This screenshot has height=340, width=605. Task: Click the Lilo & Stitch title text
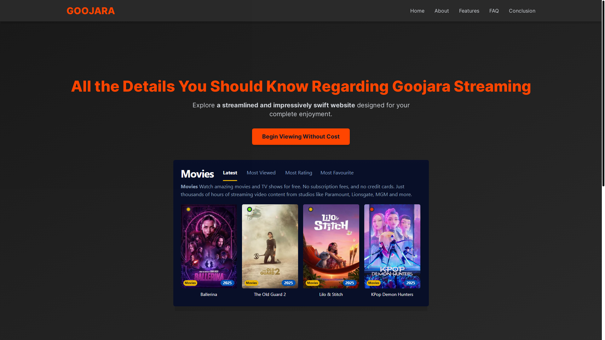click(x=331, y=294)
